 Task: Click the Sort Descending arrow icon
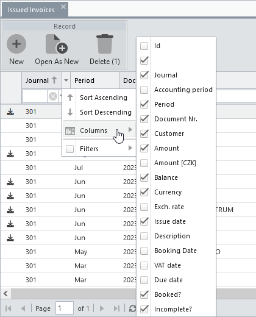tap(70, 112)
